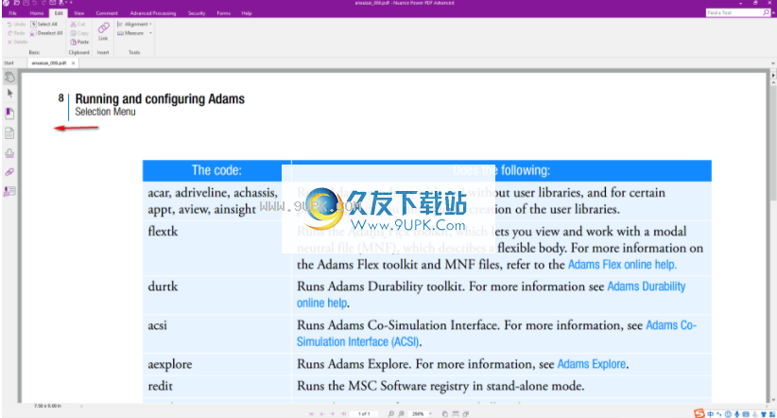Click Delete in the Basic group

pos(17,43)
